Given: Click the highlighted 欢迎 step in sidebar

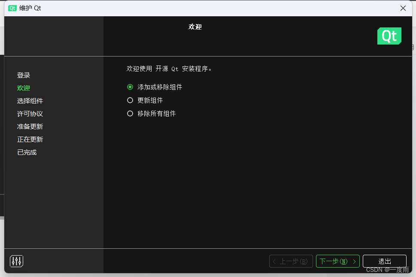Looking at the screenshot, I should (x=24, y=88).
